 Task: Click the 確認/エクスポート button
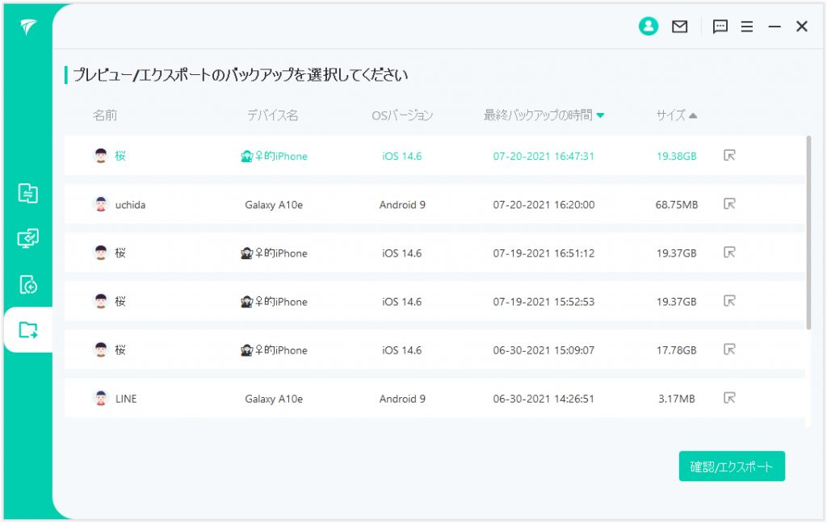(x=732, y=467)
